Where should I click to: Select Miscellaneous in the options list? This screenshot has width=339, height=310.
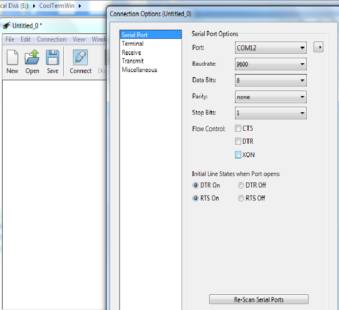(139, 70)
